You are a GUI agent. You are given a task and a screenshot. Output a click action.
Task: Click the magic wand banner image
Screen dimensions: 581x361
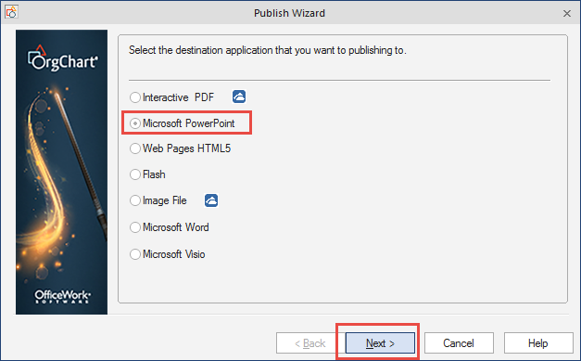[x=61, y=173]
